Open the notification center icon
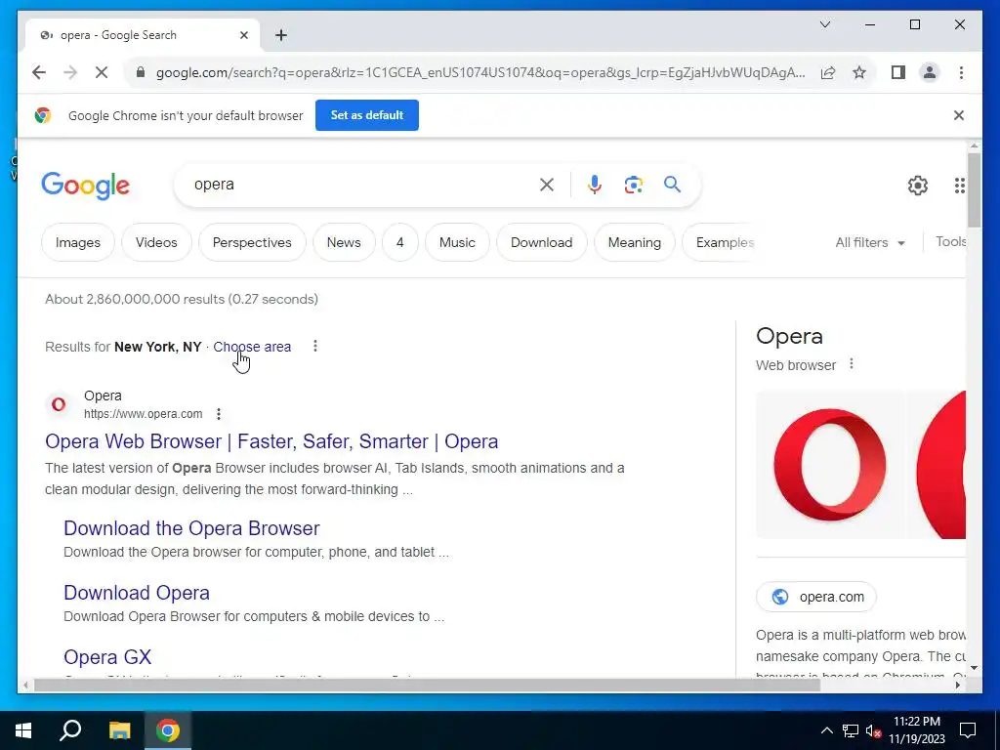 click(968, 730)
